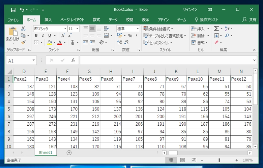Select the Format Painter brush icon
The width and height of the screenshot is (263, 168).
(x=23, y=42)
